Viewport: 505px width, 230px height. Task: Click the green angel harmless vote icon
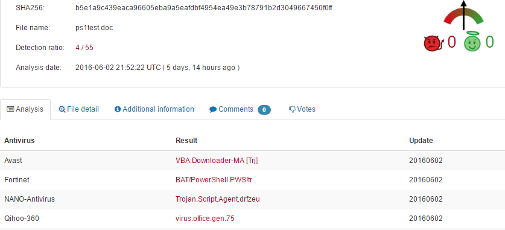(472, 42)
